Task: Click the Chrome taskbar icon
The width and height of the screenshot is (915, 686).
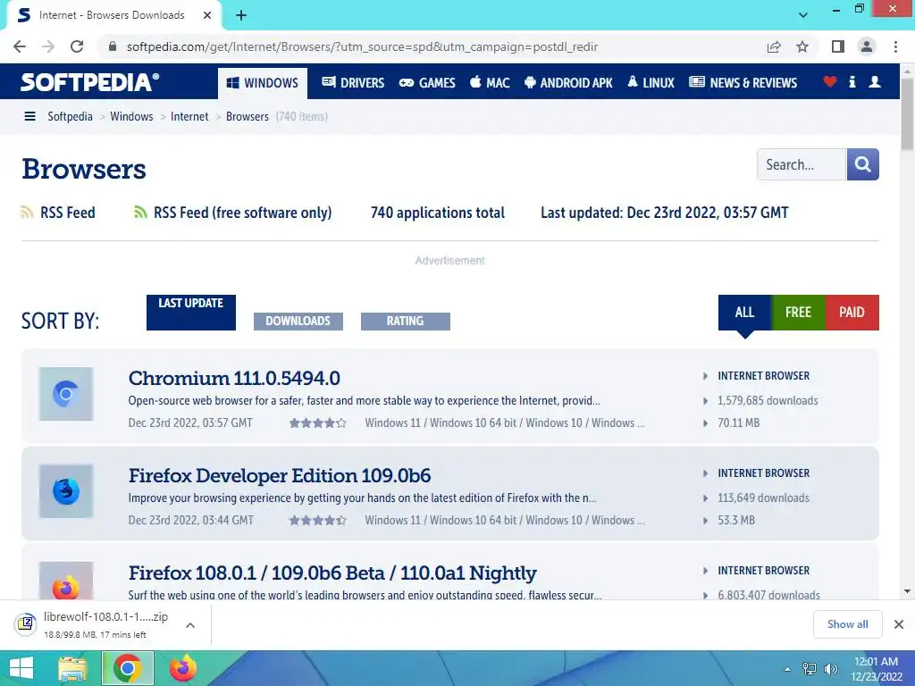Action: click(x=128, y=668)
